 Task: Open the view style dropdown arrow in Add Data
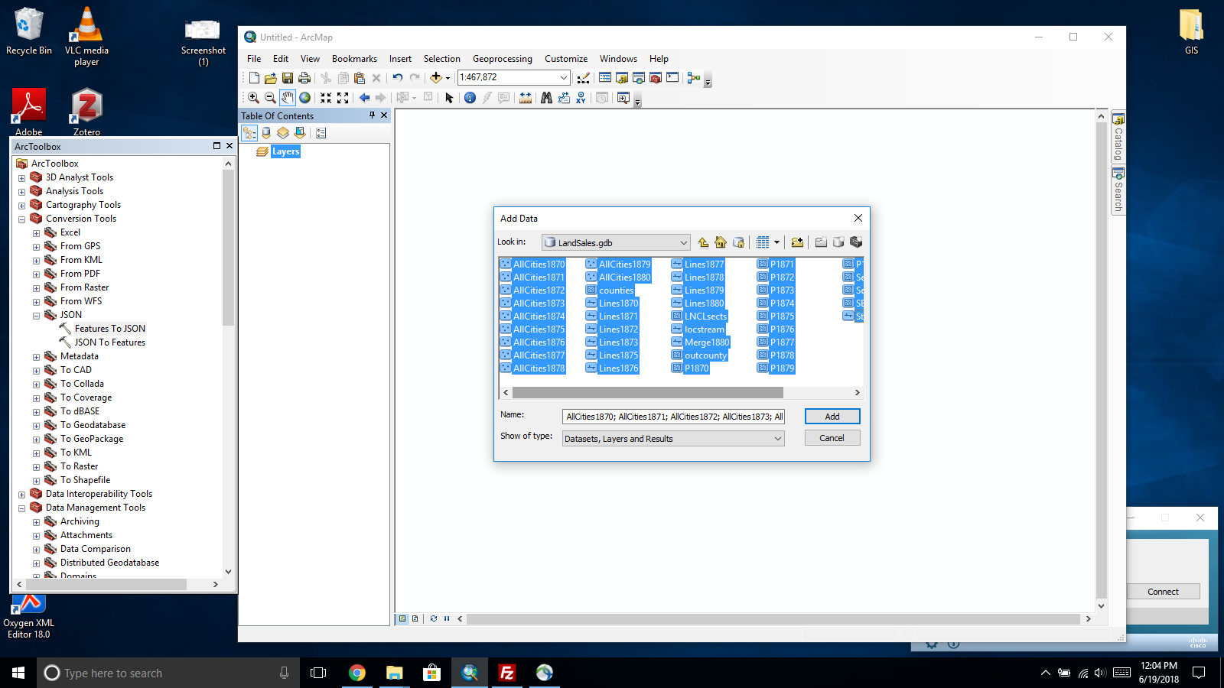[776, 242]
